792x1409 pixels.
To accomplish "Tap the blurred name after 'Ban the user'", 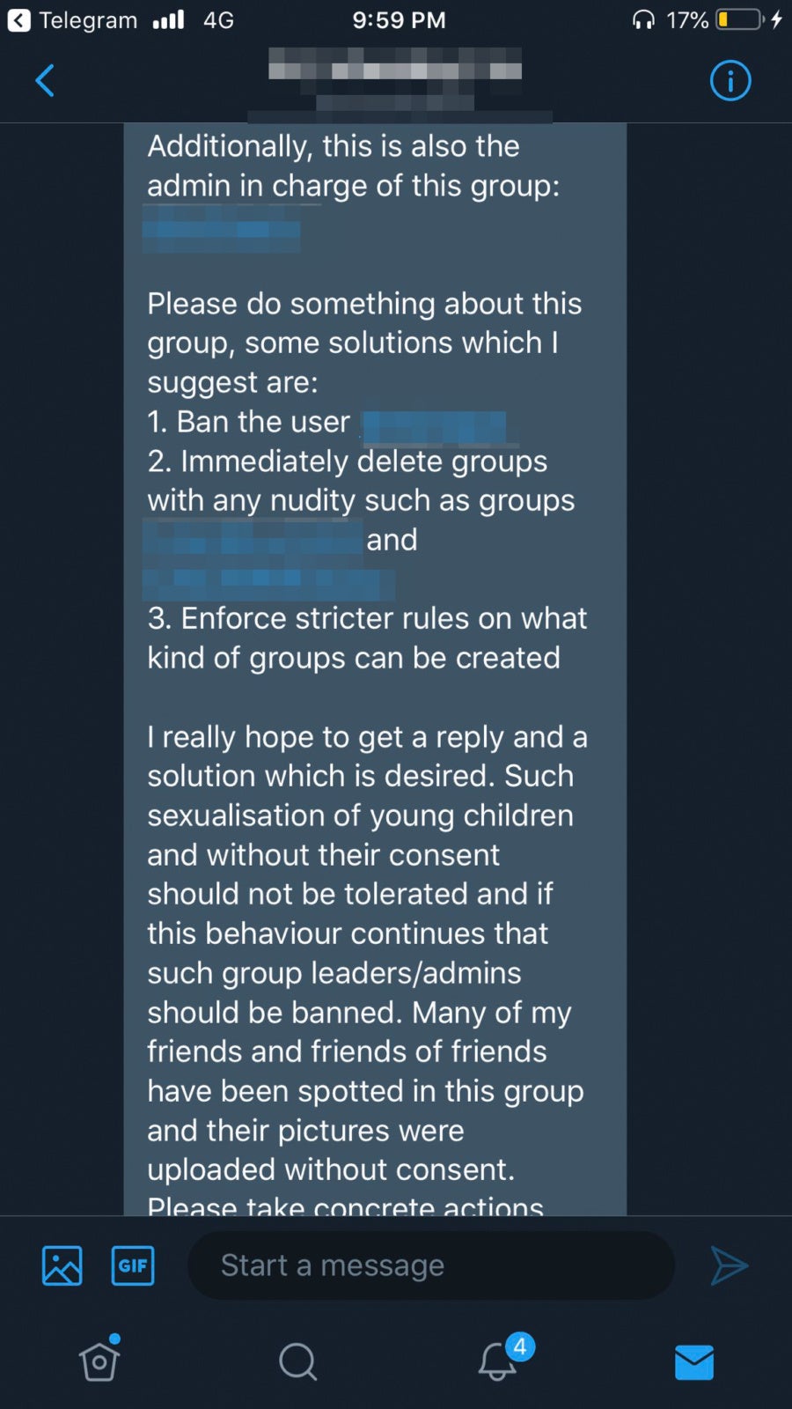I will 434,426.
